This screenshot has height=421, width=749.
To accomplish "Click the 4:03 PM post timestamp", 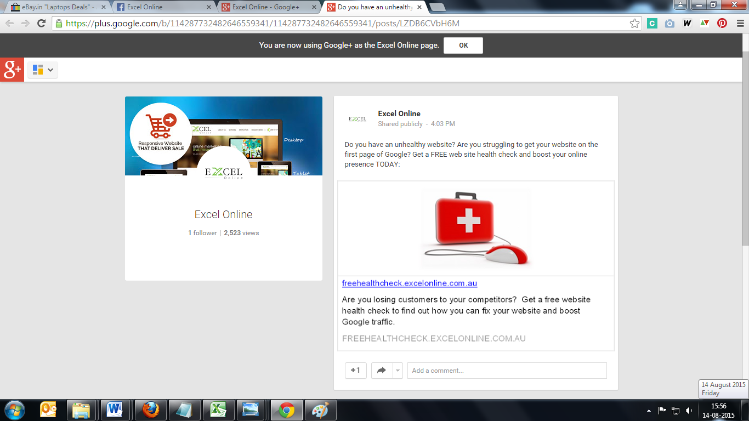I will click(x=443, y=124).
